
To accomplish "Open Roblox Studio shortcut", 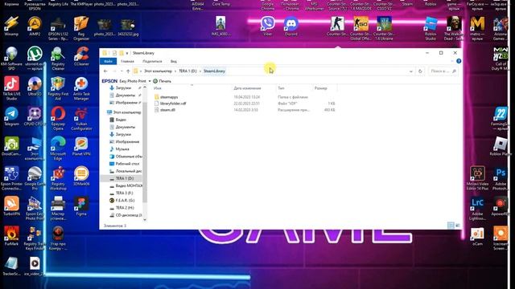I will pyautogui.click(x=431, y=28).
